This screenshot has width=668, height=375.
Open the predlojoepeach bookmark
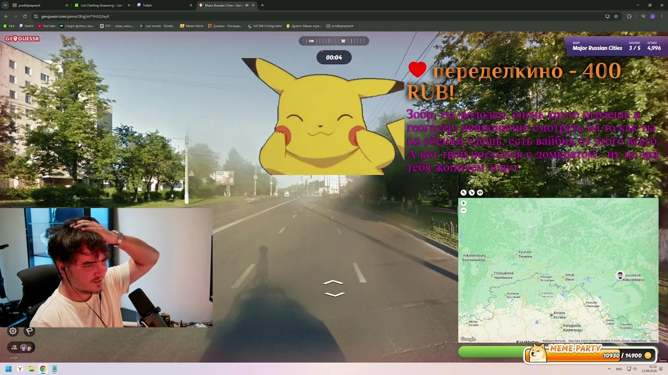pos(340,26)
